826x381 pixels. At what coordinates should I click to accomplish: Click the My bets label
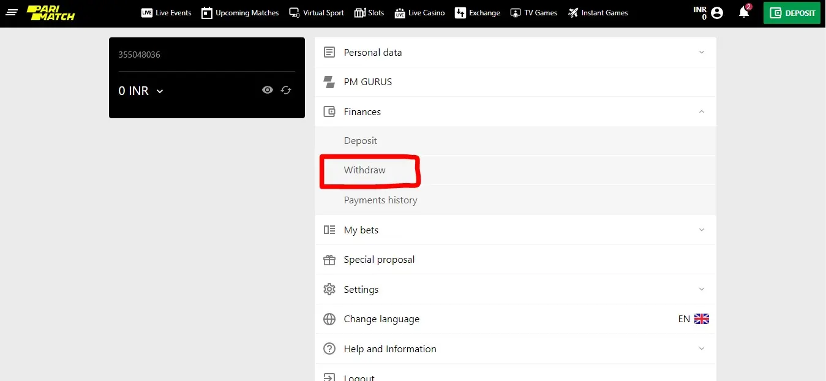click(x=361, y=230)
